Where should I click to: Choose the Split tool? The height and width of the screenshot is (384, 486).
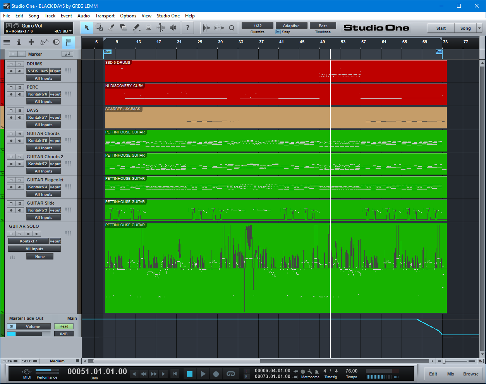[x=112, y=27]
